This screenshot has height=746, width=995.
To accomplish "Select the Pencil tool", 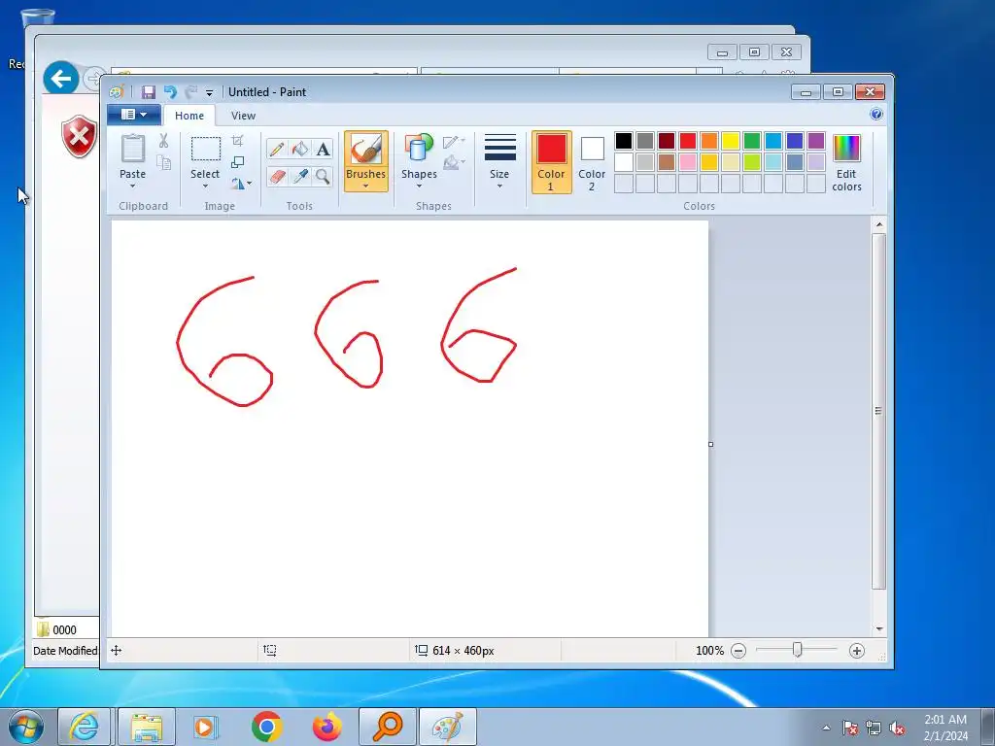I will click(x=277, y=149).
